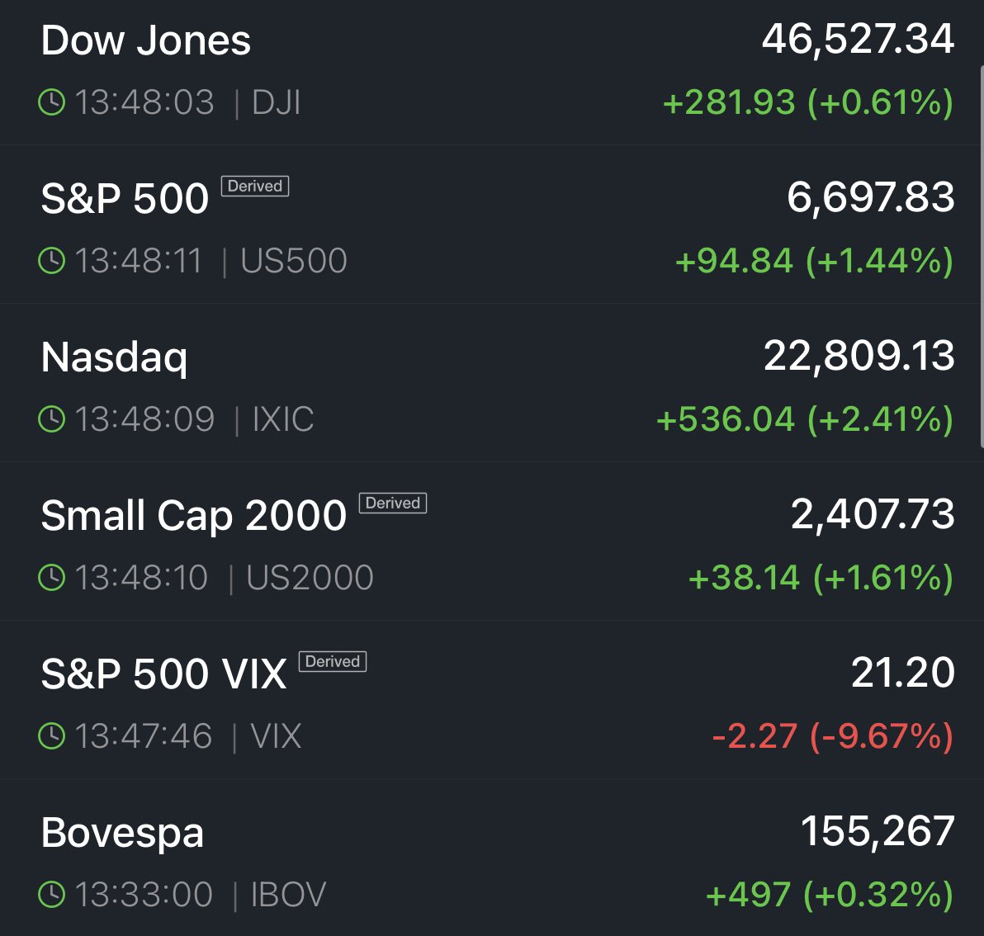
Task: Click the clock icon in Small Cap 2000 row
Action: [x=52, y=578]
